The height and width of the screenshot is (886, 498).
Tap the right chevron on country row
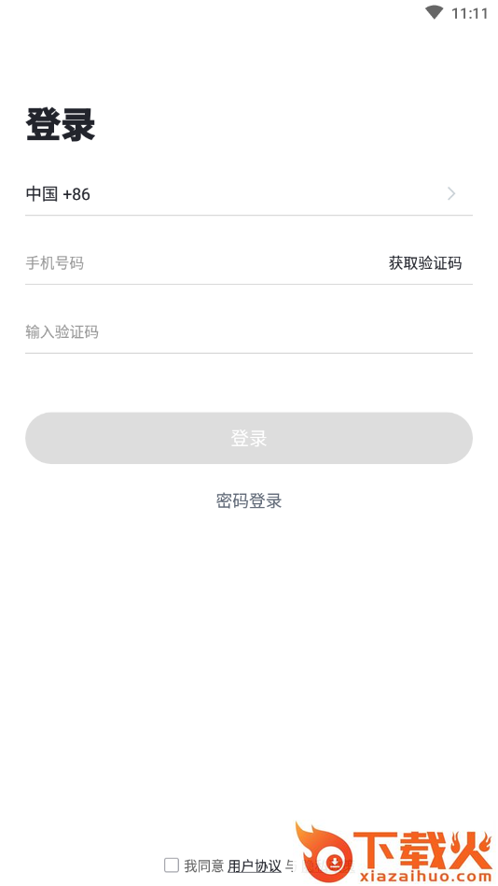tap(451, 194)
